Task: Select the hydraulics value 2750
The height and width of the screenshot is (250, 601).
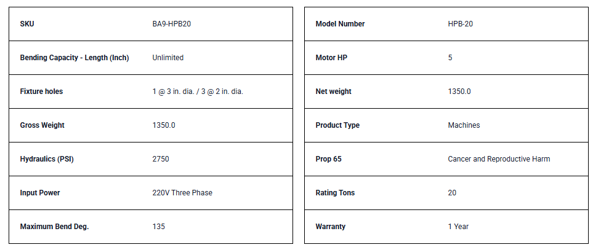Action: click(x=161, y=159)
